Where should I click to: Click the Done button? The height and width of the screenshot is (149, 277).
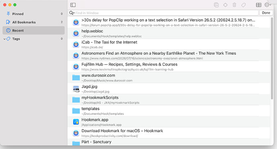pos(266,13)
